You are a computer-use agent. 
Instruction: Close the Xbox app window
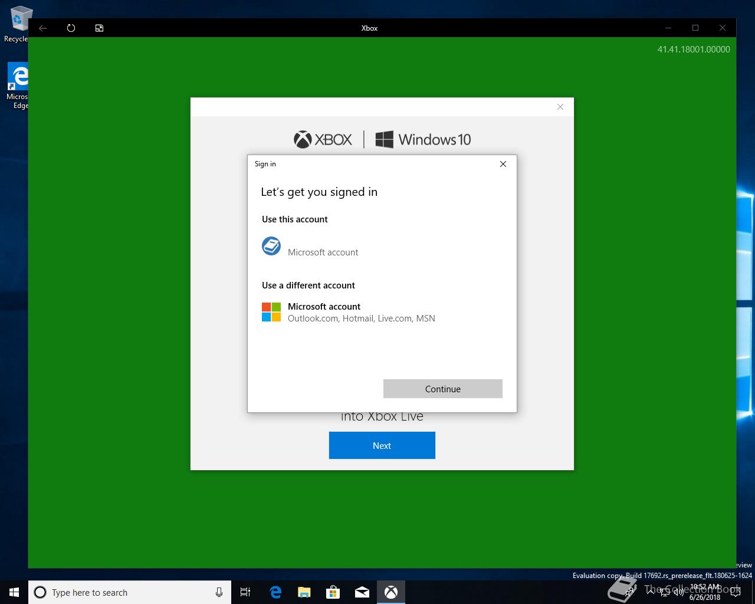(x=723, y=28)
